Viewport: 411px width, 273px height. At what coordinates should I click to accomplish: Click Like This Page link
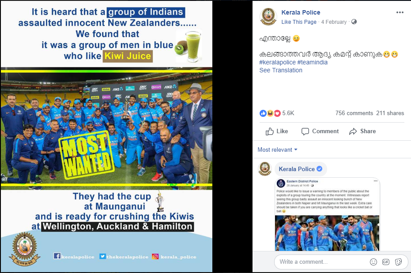pyautogui.click(x=299, y=22)
